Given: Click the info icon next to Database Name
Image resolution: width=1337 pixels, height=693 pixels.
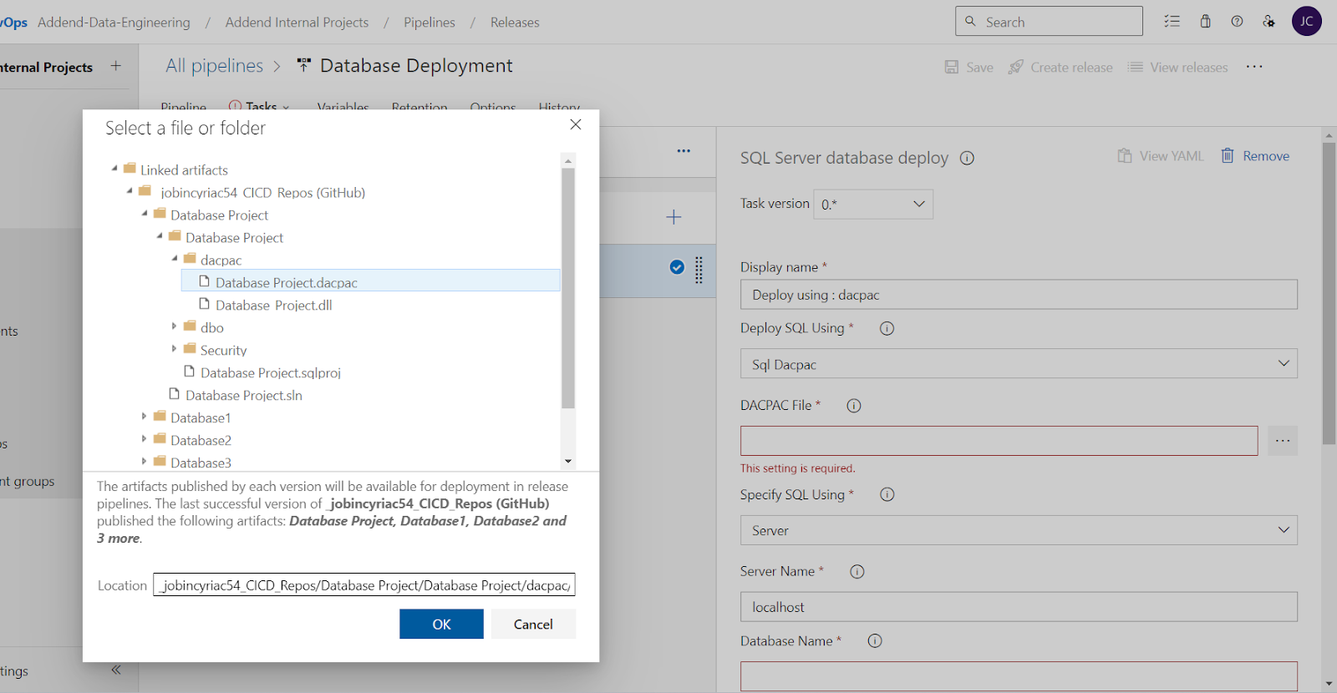Looking at the screenshot, I should pyautogui.click(x=874, y=641).
